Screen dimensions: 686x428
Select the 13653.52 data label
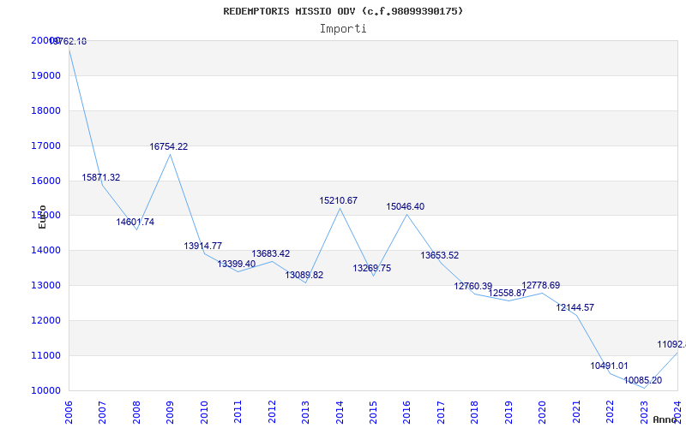coord(440,255)
